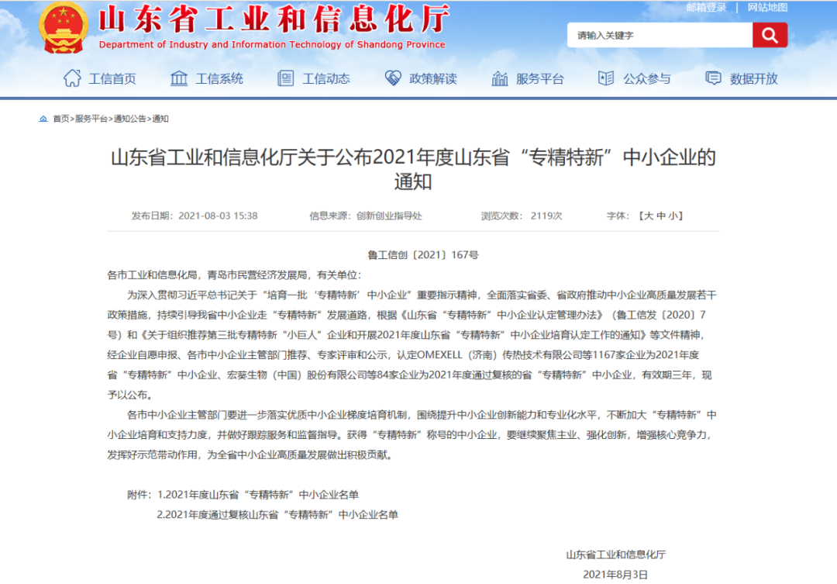Click the article headline text
Image resolution: width=837 pixels, height=584 pixels.
(413, 169)
